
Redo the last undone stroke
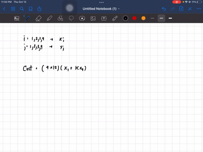(173, 9)
